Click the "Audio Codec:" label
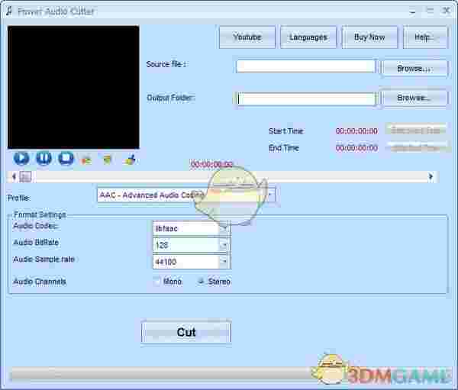This screenshot has height=390, width=458. (35, 225)
